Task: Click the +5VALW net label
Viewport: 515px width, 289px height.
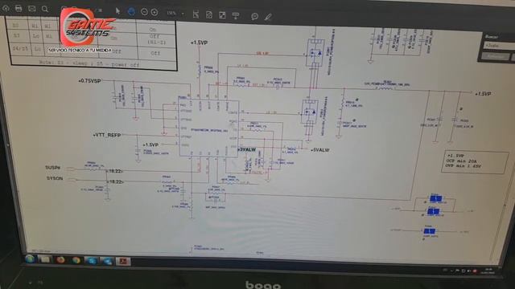Action: (319, 150)
